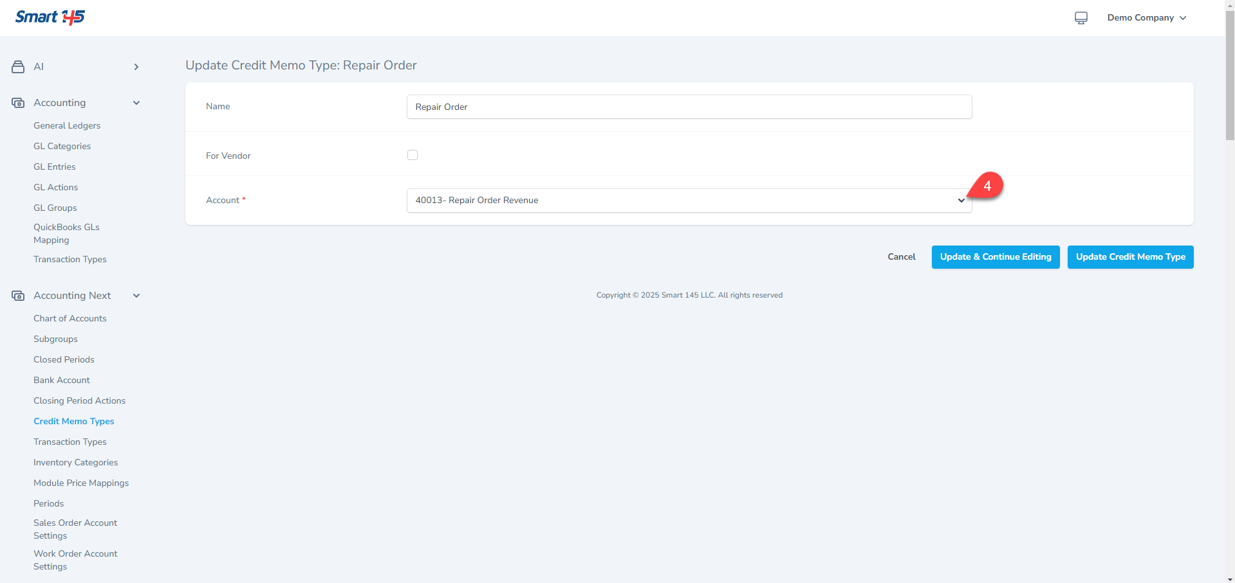1235x583 pixels.
Task: Open the Demo Company dropdown menu
Action: (x=1146, y=18)
